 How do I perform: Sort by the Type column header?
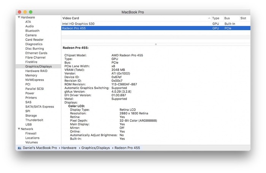[215, 18]
